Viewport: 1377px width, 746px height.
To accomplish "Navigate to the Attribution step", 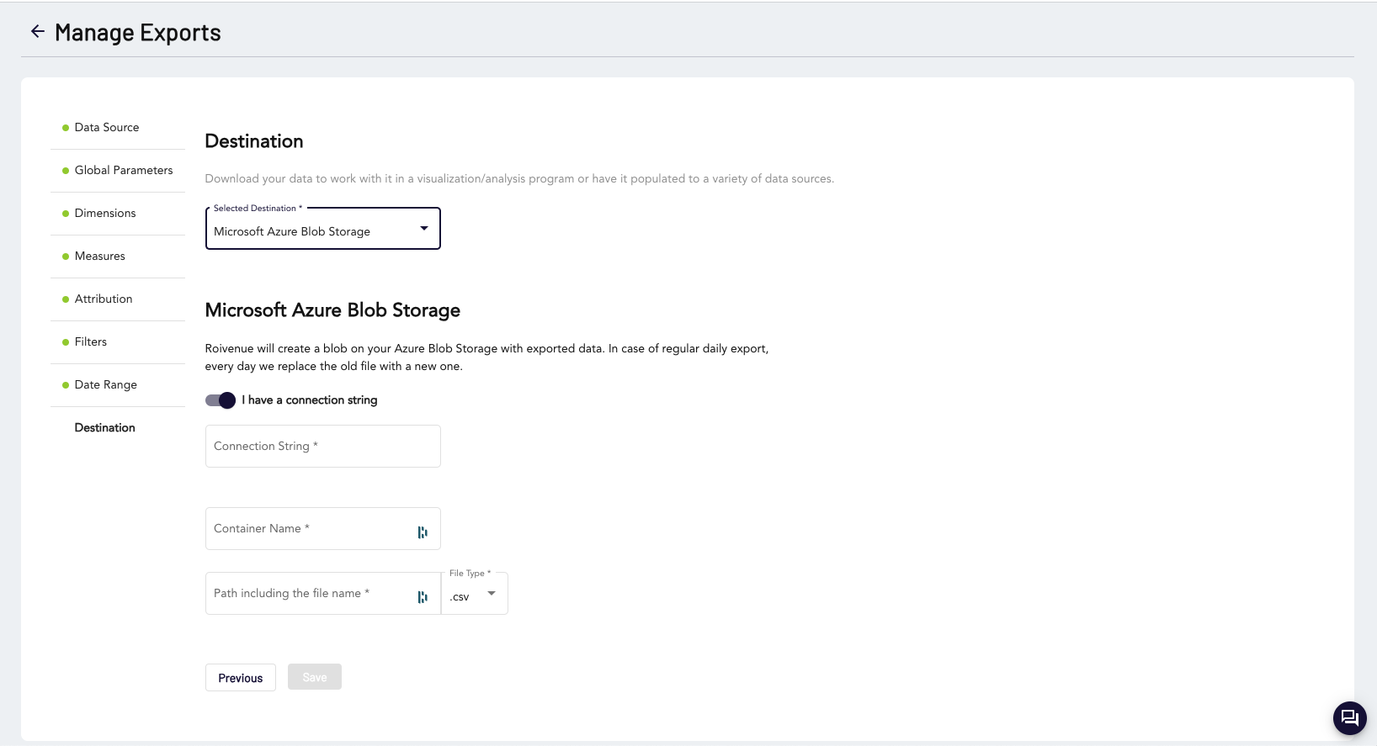I will point(104,299).
